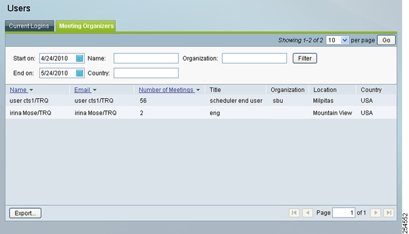Sort by Email column link
The height and width of the screenshot is (234, 409).
(82, 90)
